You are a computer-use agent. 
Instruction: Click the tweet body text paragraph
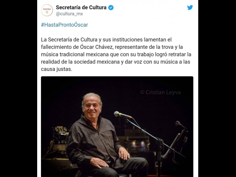point(116,54)
